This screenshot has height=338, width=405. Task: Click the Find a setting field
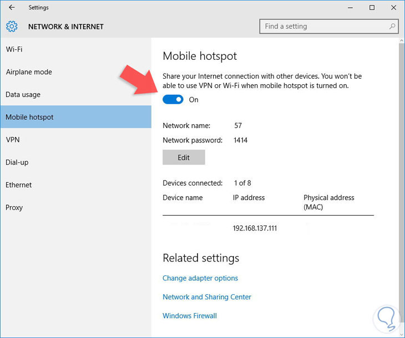329,26
